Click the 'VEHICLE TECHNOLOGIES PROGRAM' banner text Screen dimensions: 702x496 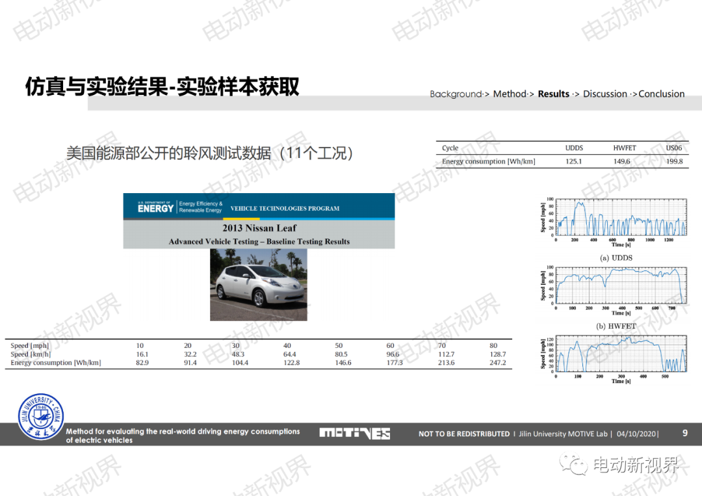pyautogui.click(x=285, y=208)
